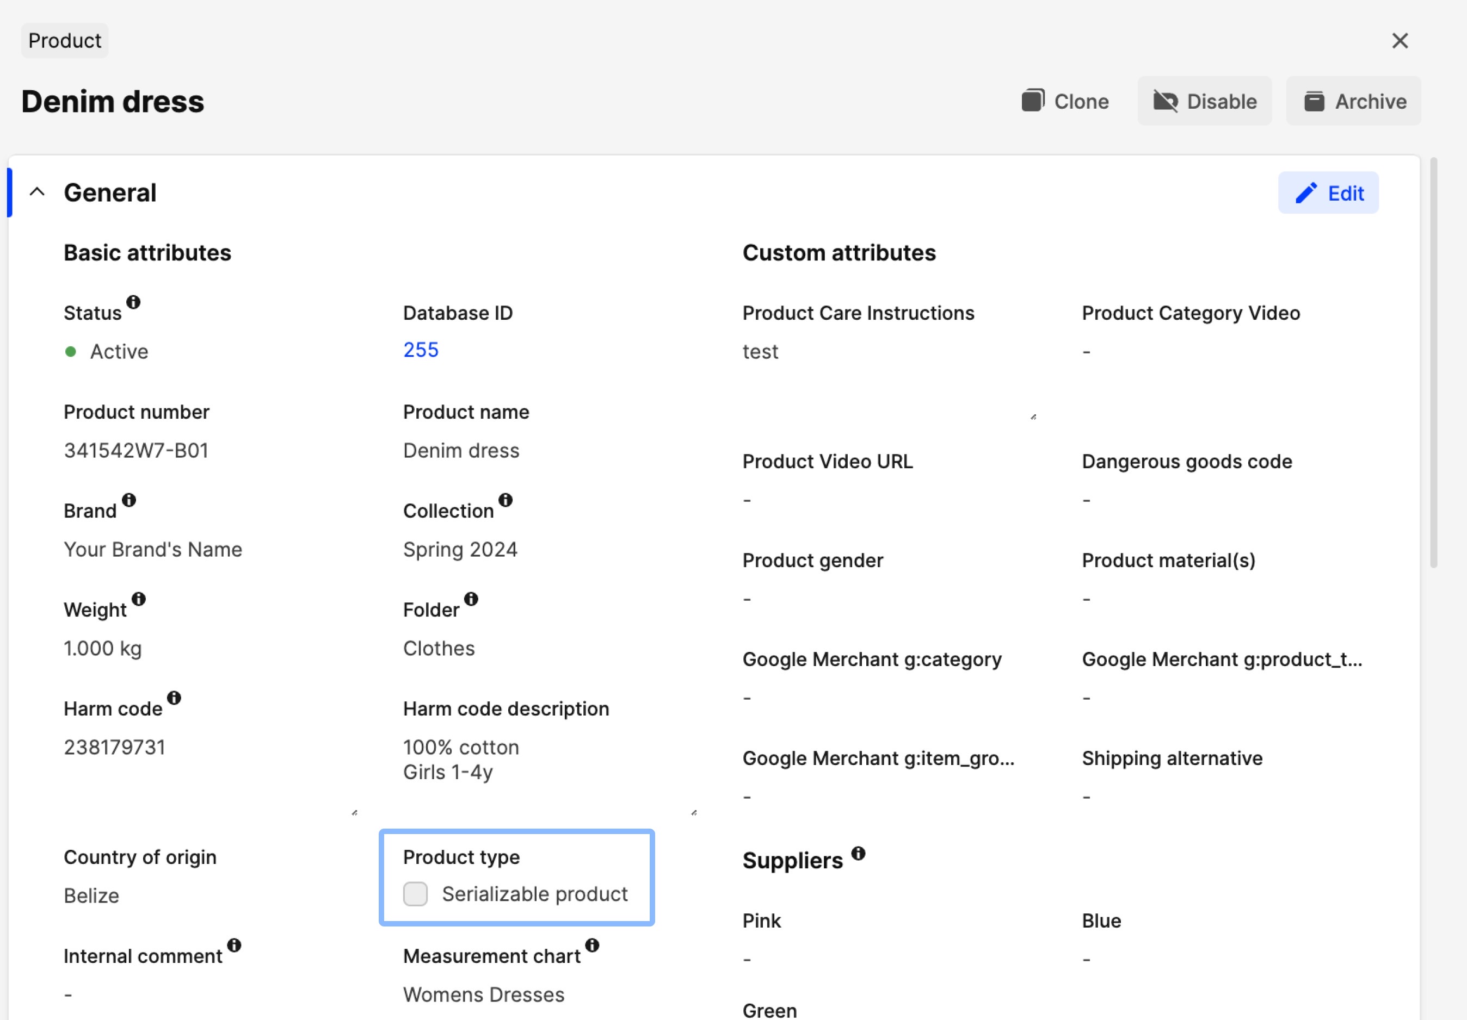1467x1020 pixels.
Task: Click the info icon beside Measurement chart
Action: pyautogui.click(x=592, y=944)
